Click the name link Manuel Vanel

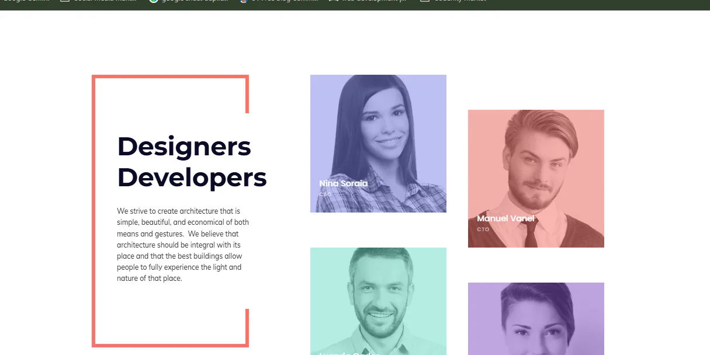pos(505,218)
